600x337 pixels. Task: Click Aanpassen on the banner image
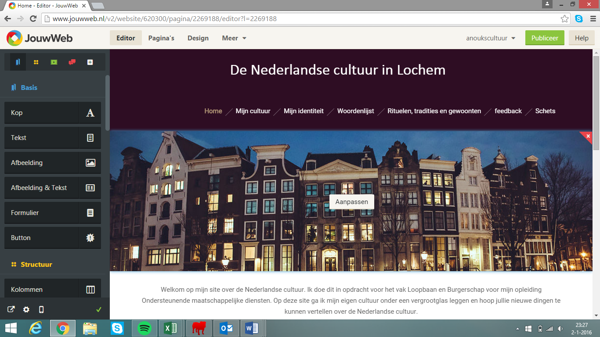click(x=352, y=202)
